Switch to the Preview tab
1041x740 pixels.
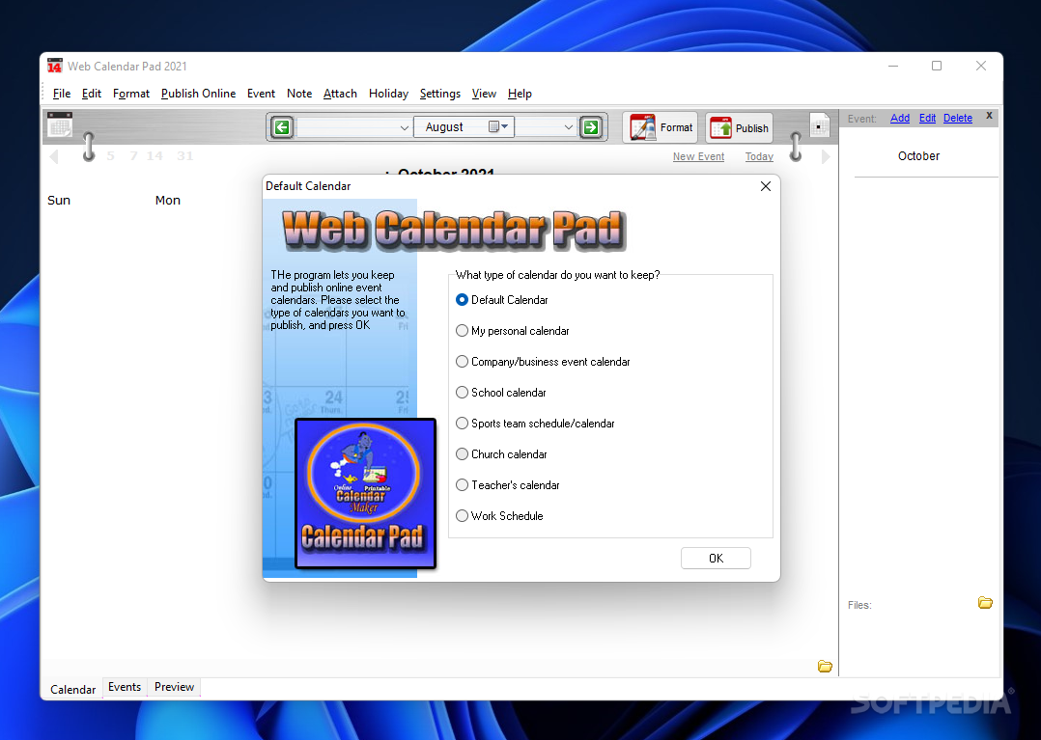point(174,687)
